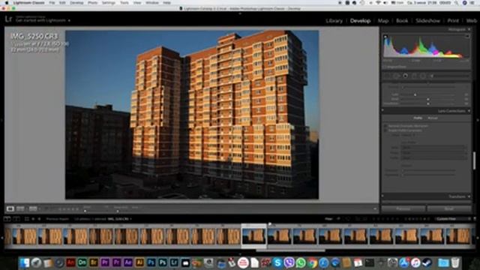Image resolution: width=480 pixels, height=270 pixels.
Task: Open the Photo menu
Action: pyautogui.click(x=92, y=3)
